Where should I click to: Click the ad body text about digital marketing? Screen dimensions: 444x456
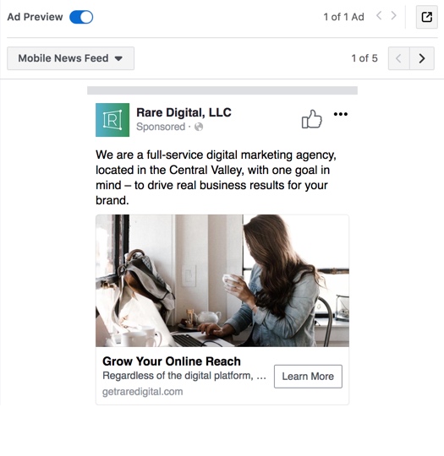tap(216, 177)
